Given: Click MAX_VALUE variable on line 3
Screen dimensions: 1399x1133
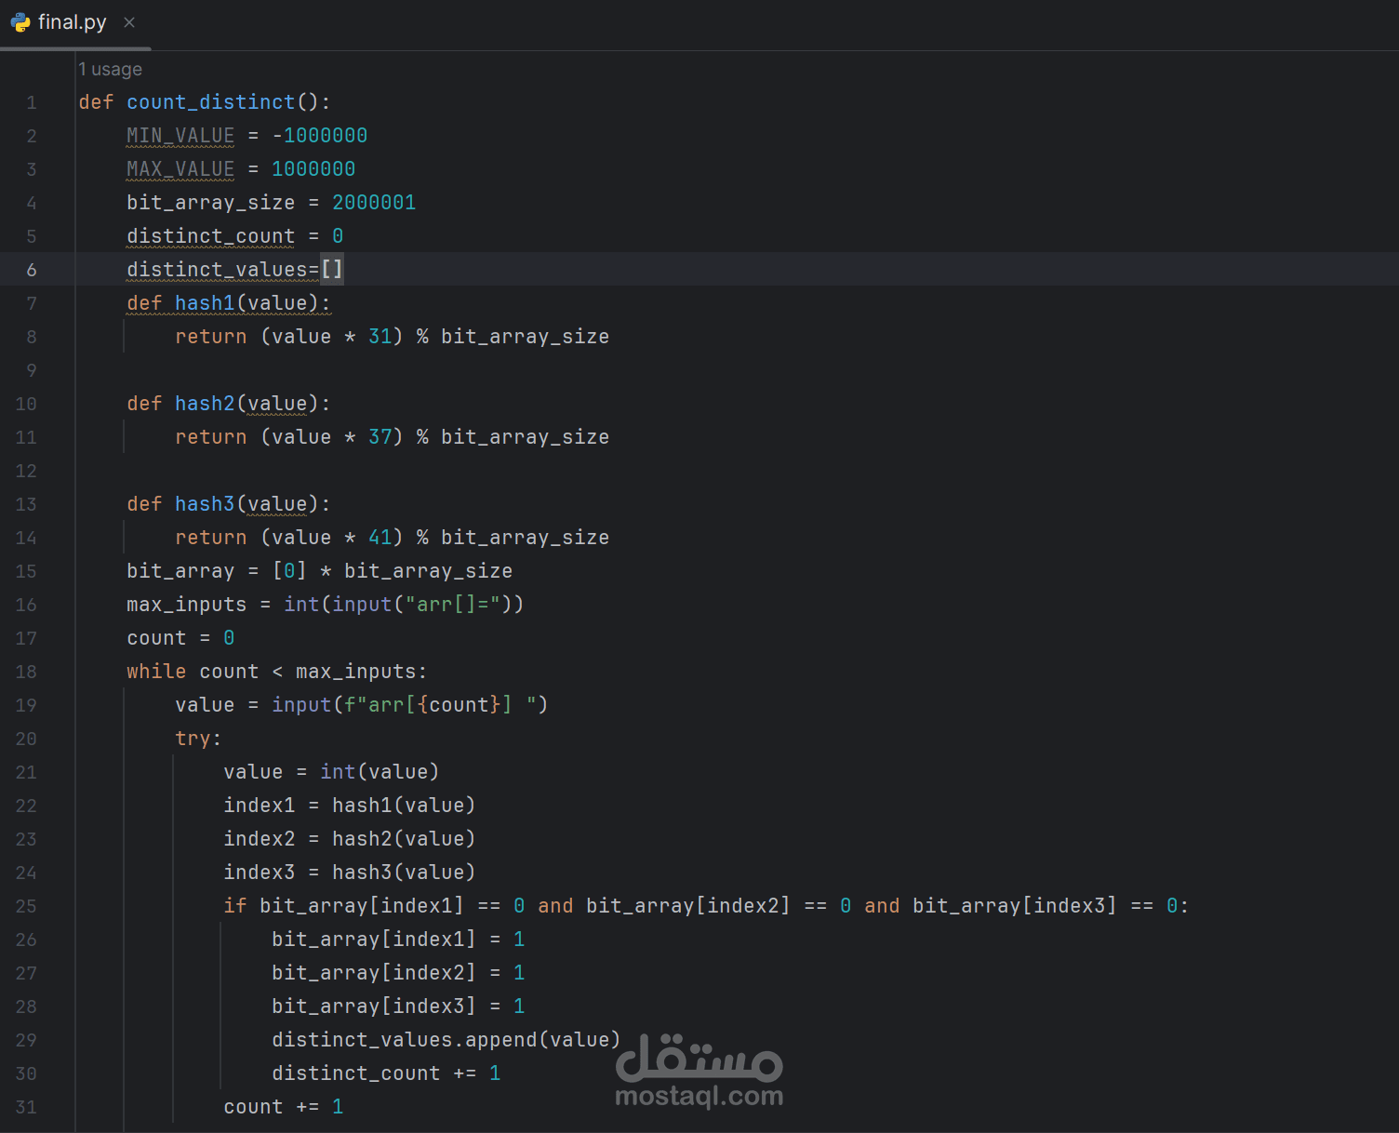Looking at the screenshot, I should 180,169.
